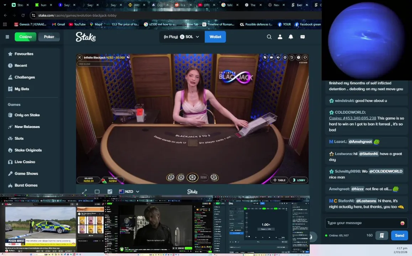Screen dimensions: 412x256
Task: Select the first chip on the left
Action: [x=171, y=177]
